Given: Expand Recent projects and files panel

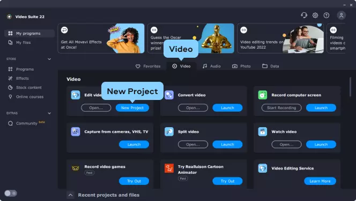Looking at the screenshot, I should point(71,195).
